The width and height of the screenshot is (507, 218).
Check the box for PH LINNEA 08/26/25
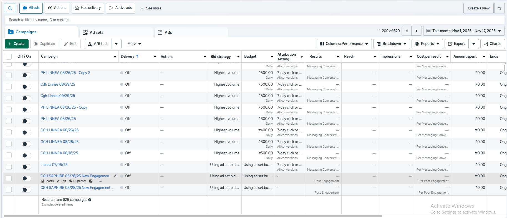coord(9,121)
